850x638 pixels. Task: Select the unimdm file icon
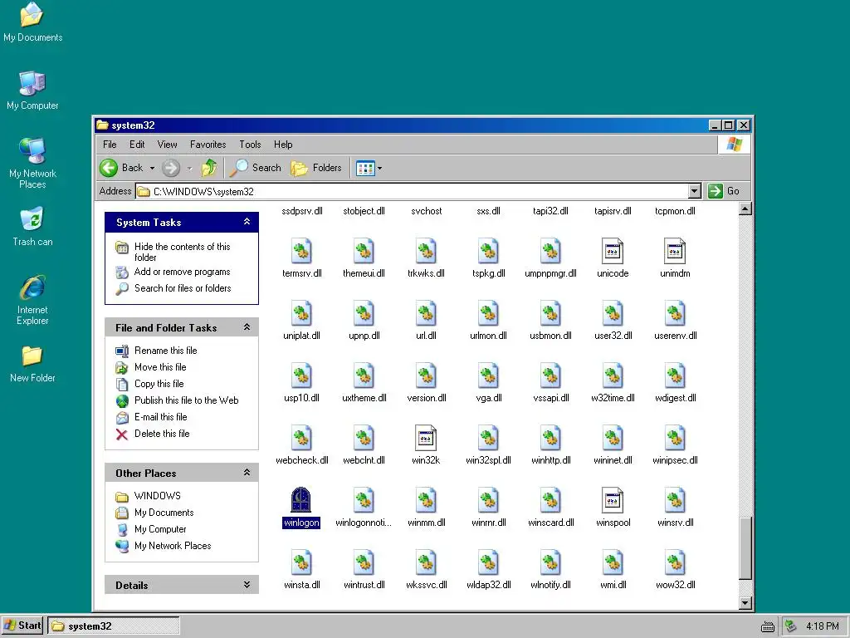click(x=675, y=251)
